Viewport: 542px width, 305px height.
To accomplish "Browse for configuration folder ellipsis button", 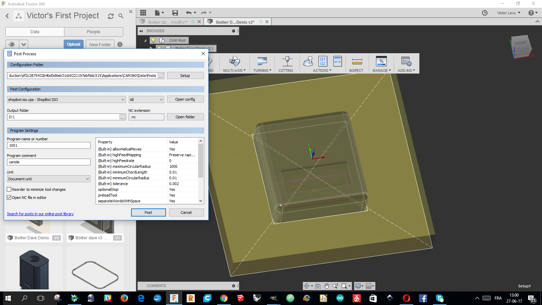I will point(161,76).
